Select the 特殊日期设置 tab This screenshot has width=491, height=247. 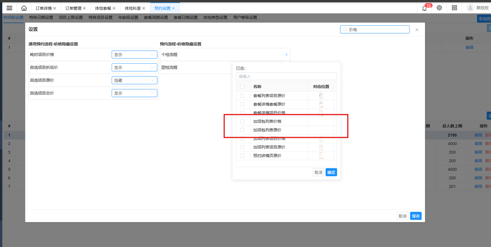41,18
